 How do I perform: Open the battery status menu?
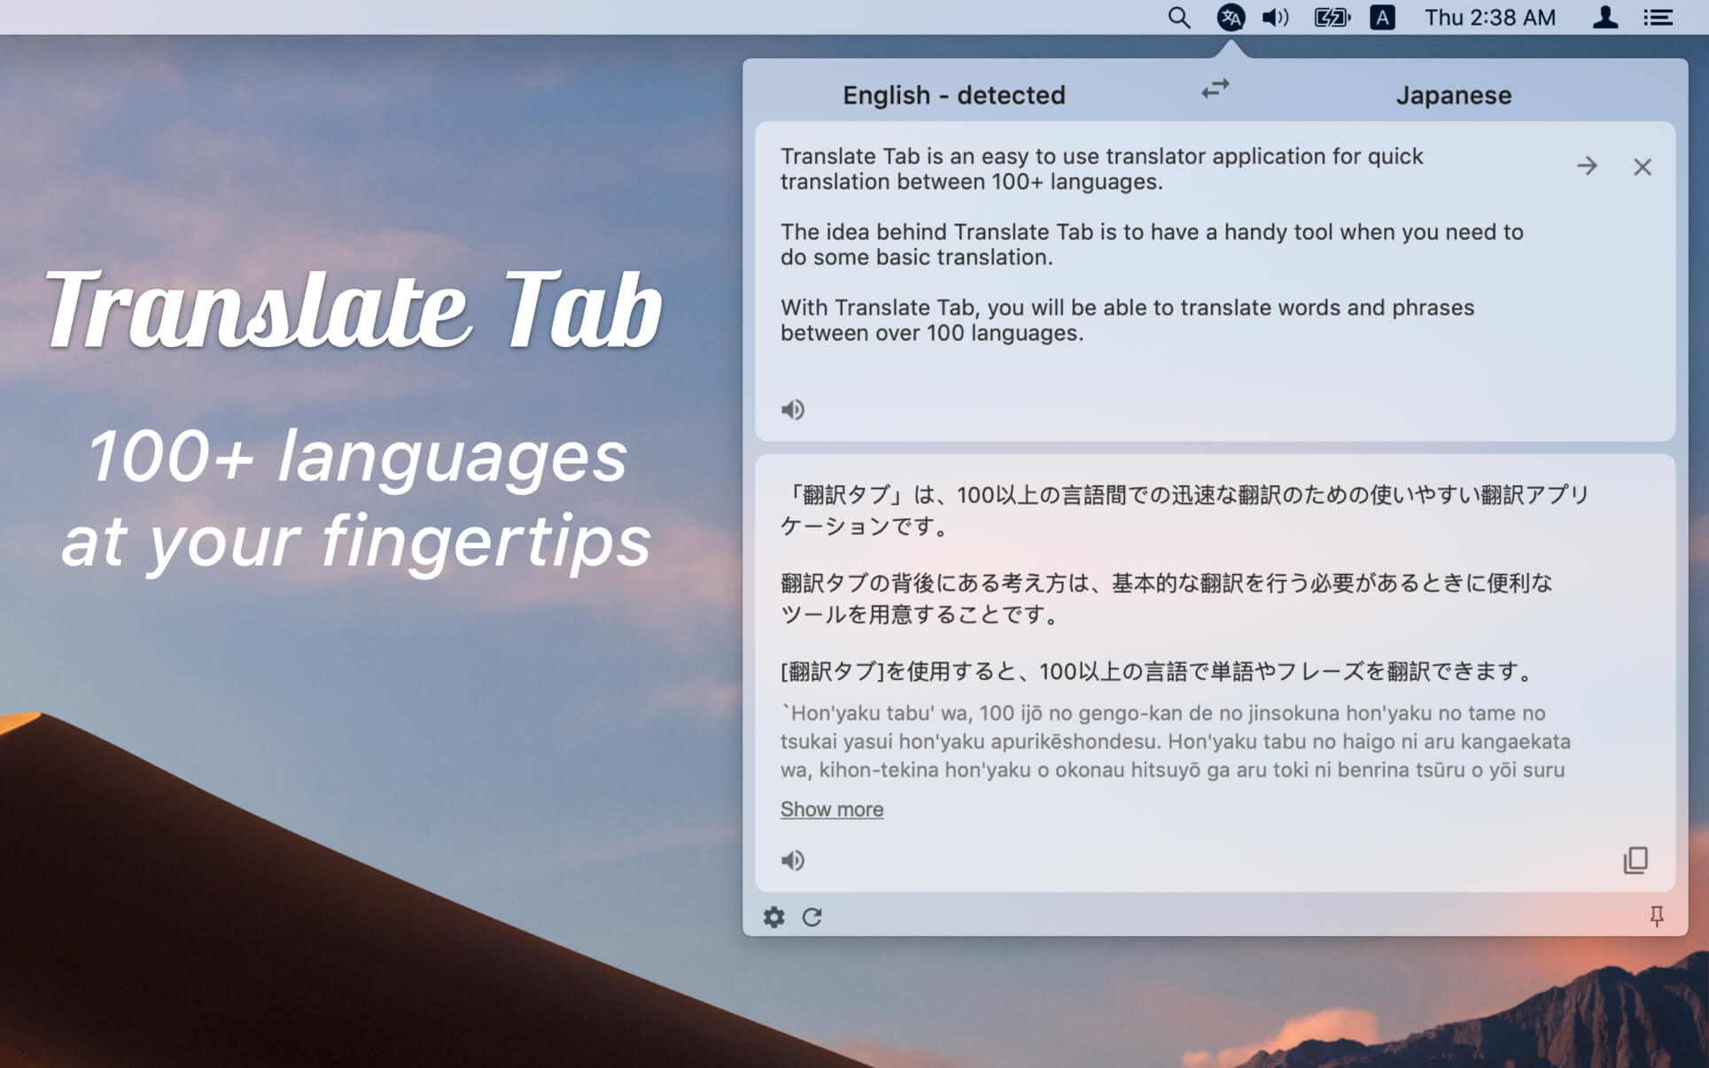pyautogui.click(x=1331, y=18)
